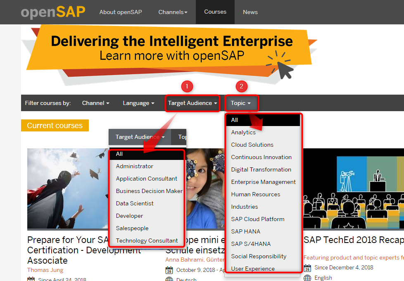
Task: Choose the Cloud Solutions topic
Action: point(263,145)
